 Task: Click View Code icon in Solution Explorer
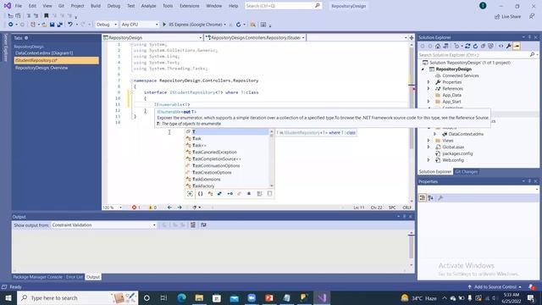coord(501,46)
